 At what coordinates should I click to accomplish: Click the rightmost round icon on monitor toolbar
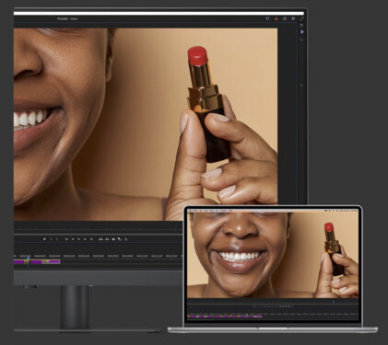coord(126,239)
